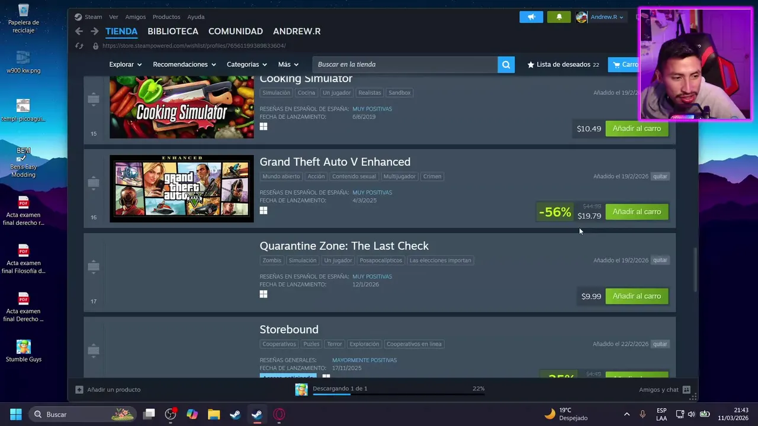Click the wishlist page vertical scrollbar

(x=695, y=269)
